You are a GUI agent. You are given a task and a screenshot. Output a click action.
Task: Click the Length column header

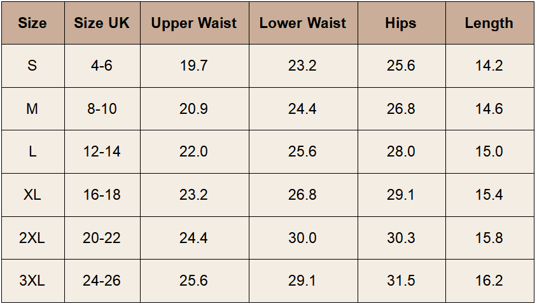point(489,24)
